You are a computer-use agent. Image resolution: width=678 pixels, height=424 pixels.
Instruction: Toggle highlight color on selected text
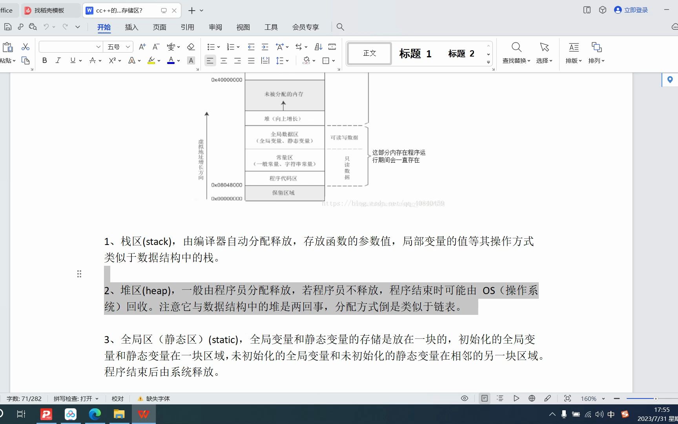pos(151,60)
